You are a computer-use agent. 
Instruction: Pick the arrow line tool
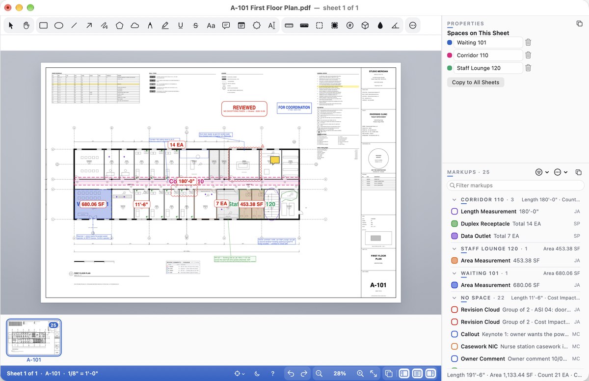click(x=89, y=26)
